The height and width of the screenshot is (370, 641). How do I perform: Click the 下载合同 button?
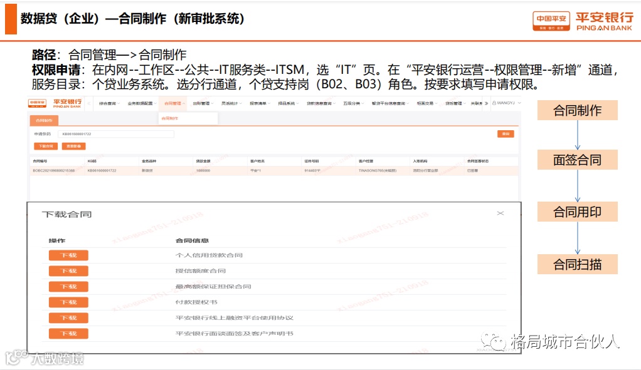coord(46,146)
